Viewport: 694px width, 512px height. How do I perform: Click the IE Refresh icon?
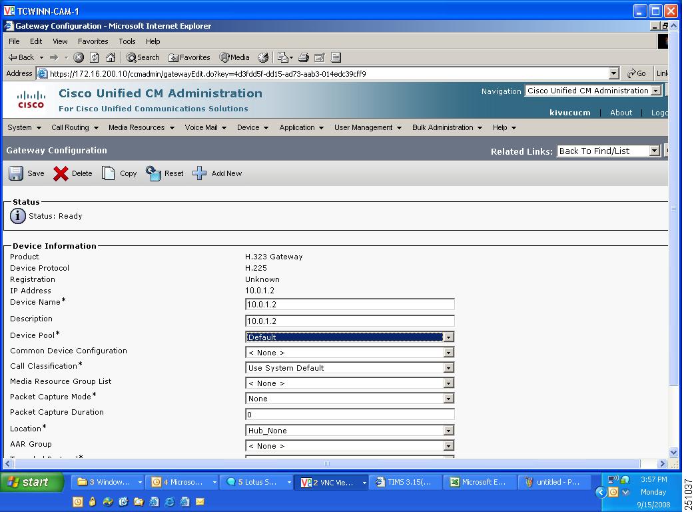click(x=95, y=57)
